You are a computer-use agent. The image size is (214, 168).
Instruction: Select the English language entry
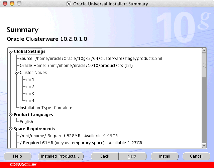pos(26,122)
